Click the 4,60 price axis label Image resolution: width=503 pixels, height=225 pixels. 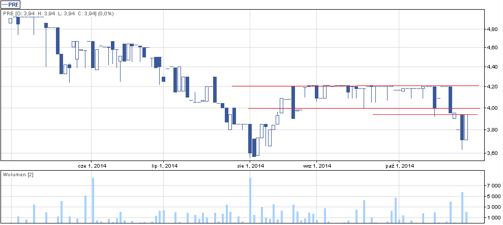coord(491,48)
